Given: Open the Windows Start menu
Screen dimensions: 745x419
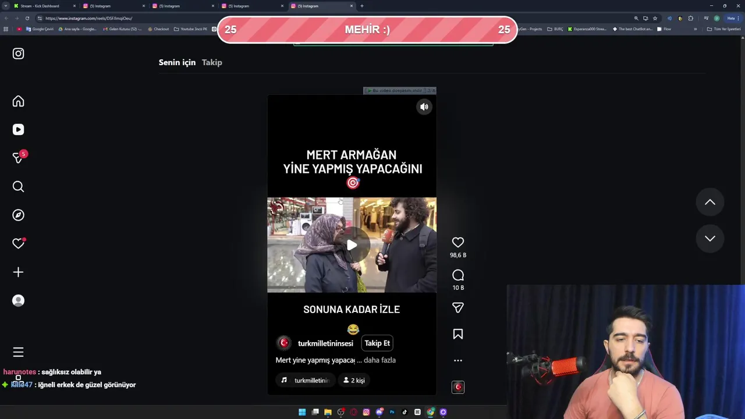Looking at the screenshot, I should (x=302, y=412).
